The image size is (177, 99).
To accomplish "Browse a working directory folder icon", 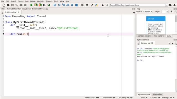I will click(x=170, y=5).
